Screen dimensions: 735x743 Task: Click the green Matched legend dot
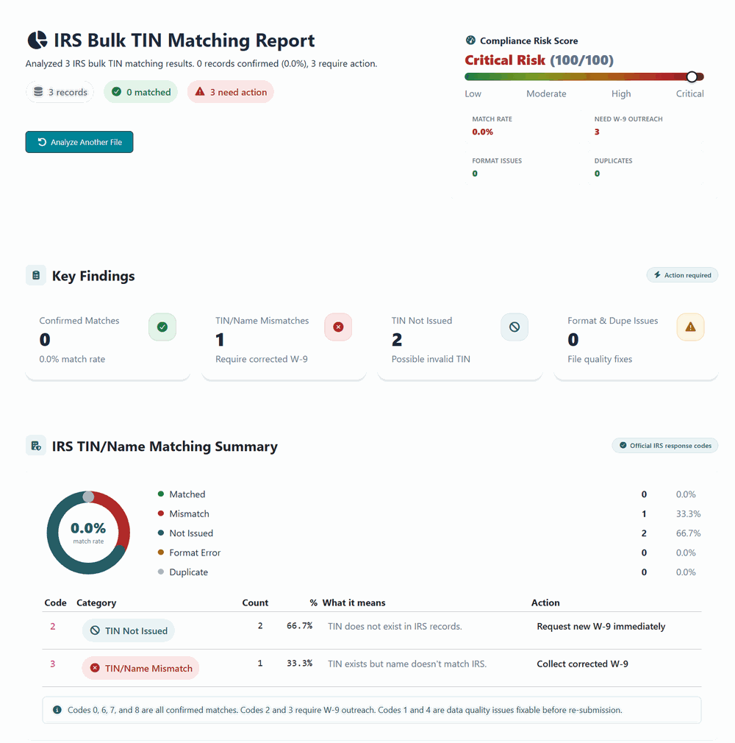click(x=160, y=494)
